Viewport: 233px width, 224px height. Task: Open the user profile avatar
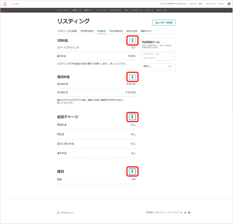[229, 3]
